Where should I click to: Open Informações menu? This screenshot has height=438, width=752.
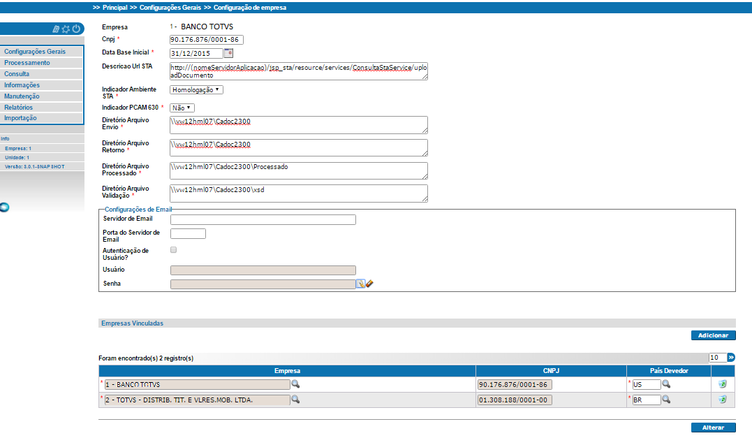click(42, 85)
